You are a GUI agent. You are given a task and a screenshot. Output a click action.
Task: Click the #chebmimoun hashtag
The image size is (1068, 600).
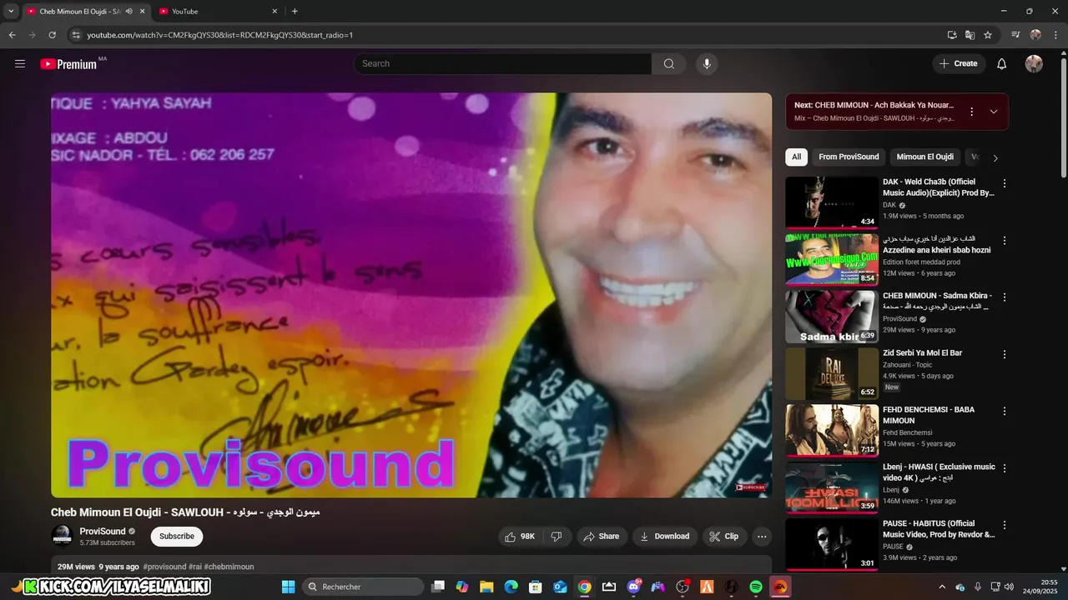click(x=229, y=567)
